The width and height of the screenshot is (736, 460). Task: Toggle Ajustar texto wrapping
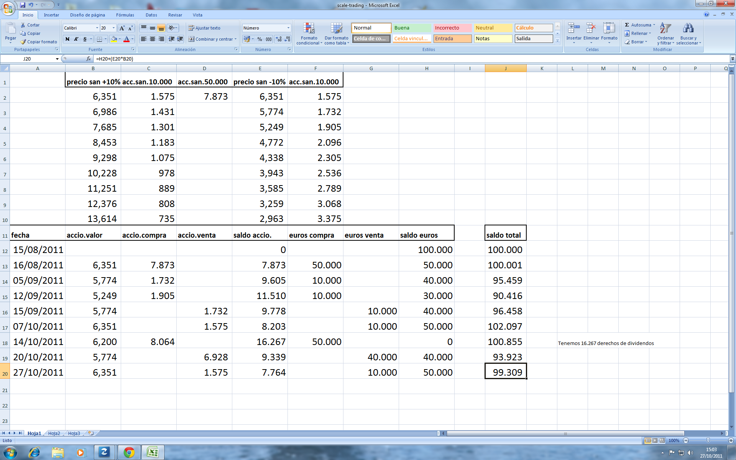point(204,28)
